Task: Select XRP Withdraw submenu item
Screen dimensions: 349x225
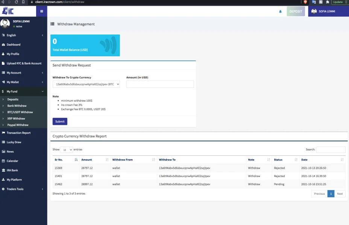Action: point(16,118)
